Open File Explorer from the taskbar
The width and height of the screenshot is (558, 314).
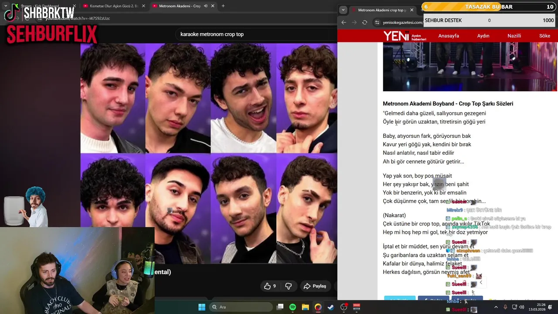305,307
